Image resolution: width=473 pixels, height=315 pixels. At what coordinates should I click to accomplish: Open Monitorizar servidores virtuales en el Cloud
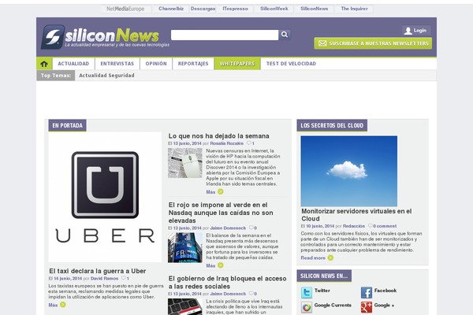pyautogui.click(x=356, y=215)
